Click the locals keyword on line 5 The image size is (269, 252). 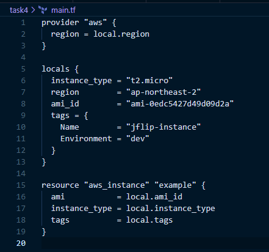[56, 69]
